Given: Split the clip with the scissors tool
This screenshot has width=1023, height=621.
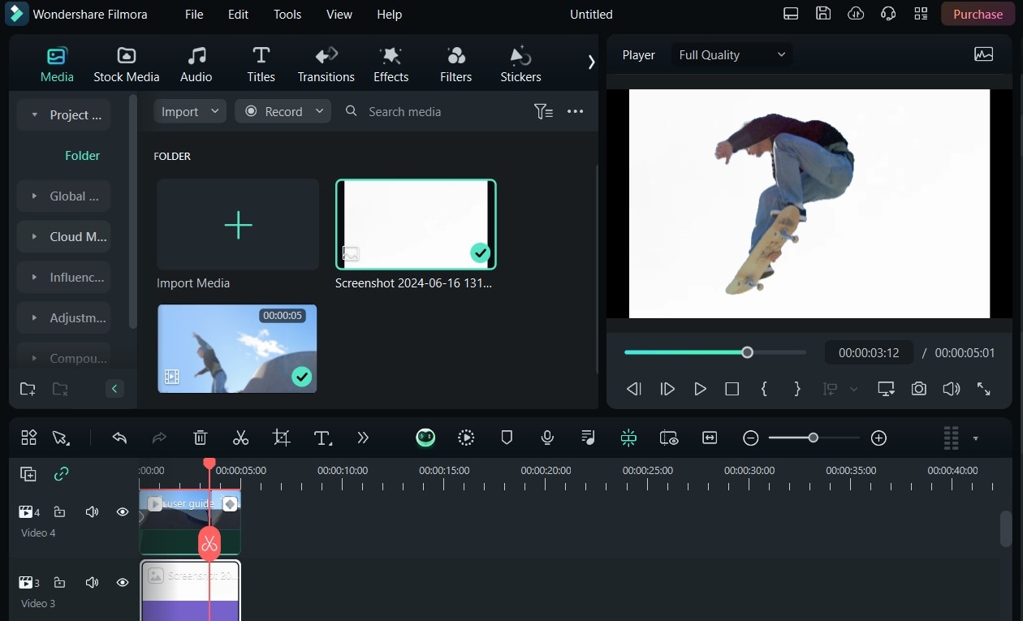Looking at the screenshot, I should coord(240,438).
